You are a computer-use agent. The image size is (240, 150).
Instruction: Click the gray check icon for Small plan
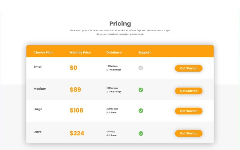pyautogui.click(x=141, y=68)
